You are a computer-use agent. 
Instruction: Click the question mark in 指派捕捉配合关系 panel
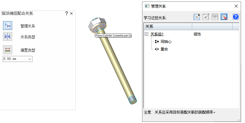coord(66,14)
